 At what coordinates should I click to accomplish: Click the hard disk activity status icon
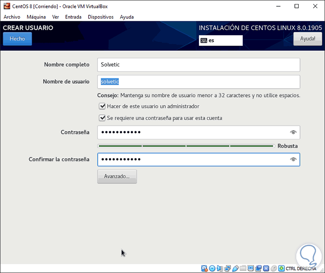(204, 269)
